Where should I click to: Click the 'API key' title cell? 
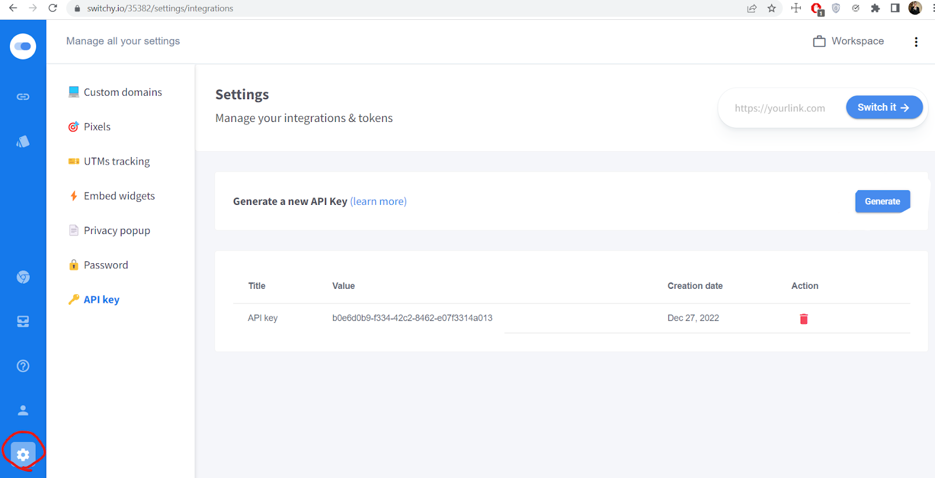(262, 318)
